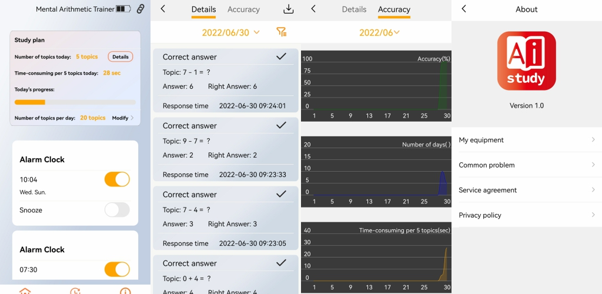Tap the 20 topics value
This screenshot has width=602, height=294.
click(92, 118)
